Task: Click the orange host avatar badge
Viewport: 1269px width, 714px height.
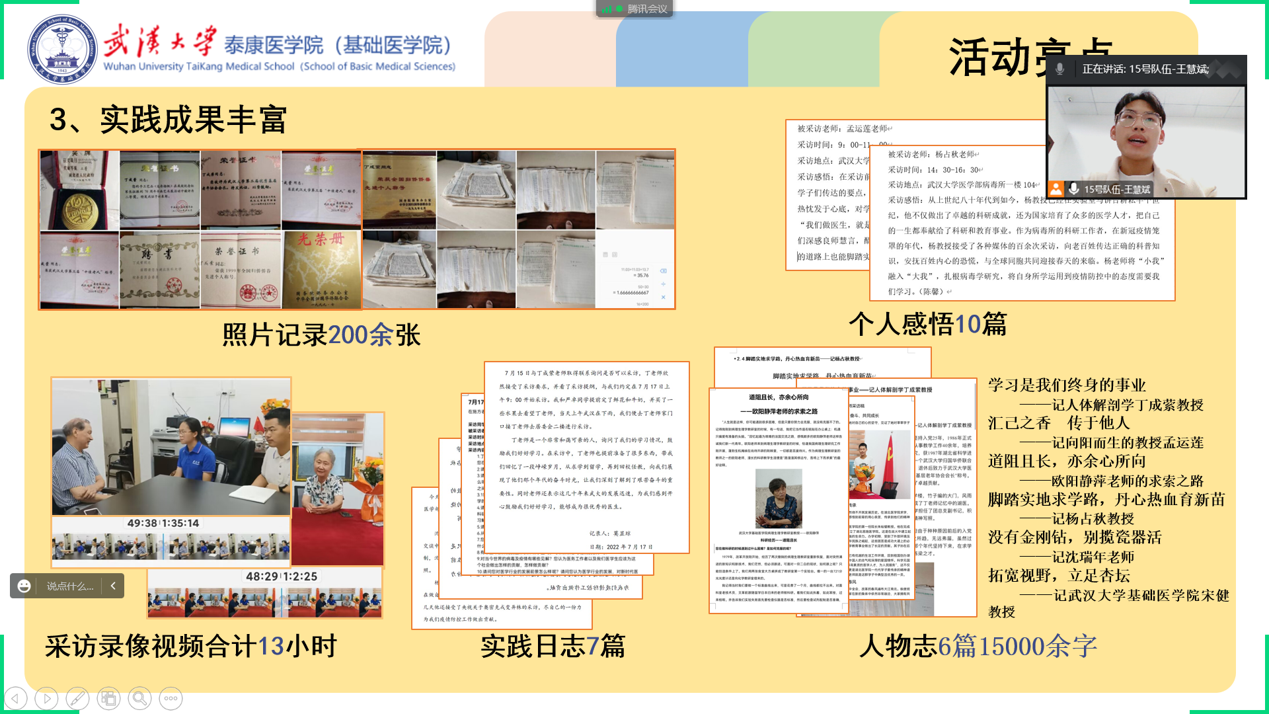Action: (1056, 189)
